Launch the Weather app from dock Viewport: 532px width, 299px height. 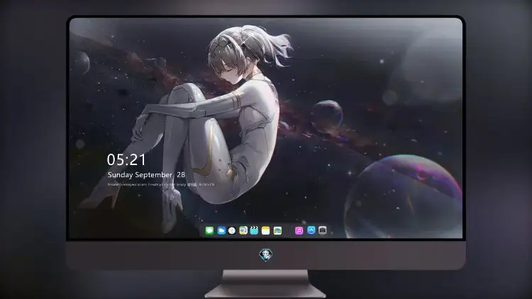(x=221, y=230)
